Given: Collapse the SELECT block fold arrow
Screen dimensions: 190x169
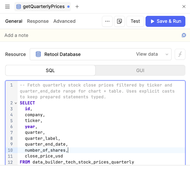Looking at the screenshot, I should [16, 103].
